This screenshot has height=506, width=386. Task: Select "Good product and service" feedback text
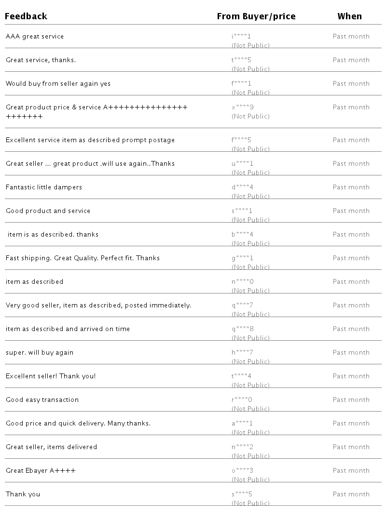(48, 211)
